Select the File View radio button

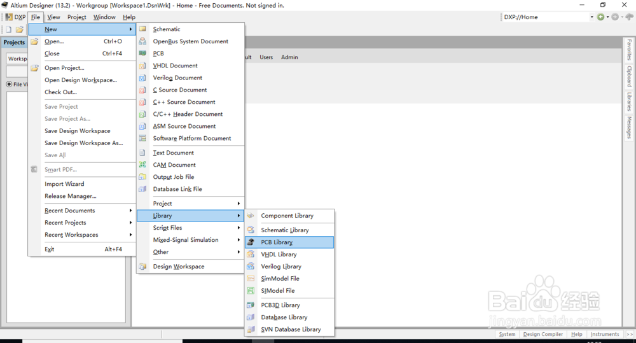pyautogui.click(x=9, y=85)
